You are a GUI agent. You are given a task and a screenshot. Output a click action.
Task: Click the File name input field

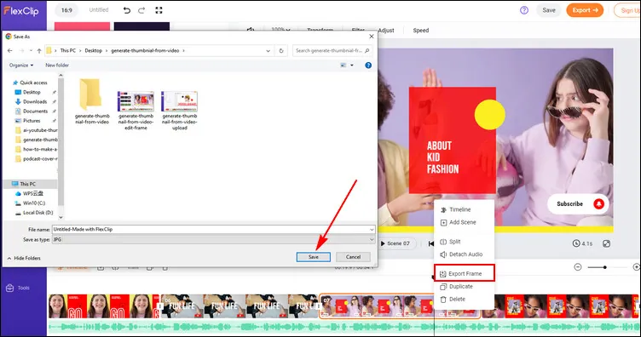[213, 229]
